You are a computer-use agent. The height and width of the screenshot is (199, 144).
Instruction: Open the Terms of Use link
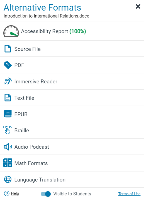pyautogui.click(x=129, y=194)
